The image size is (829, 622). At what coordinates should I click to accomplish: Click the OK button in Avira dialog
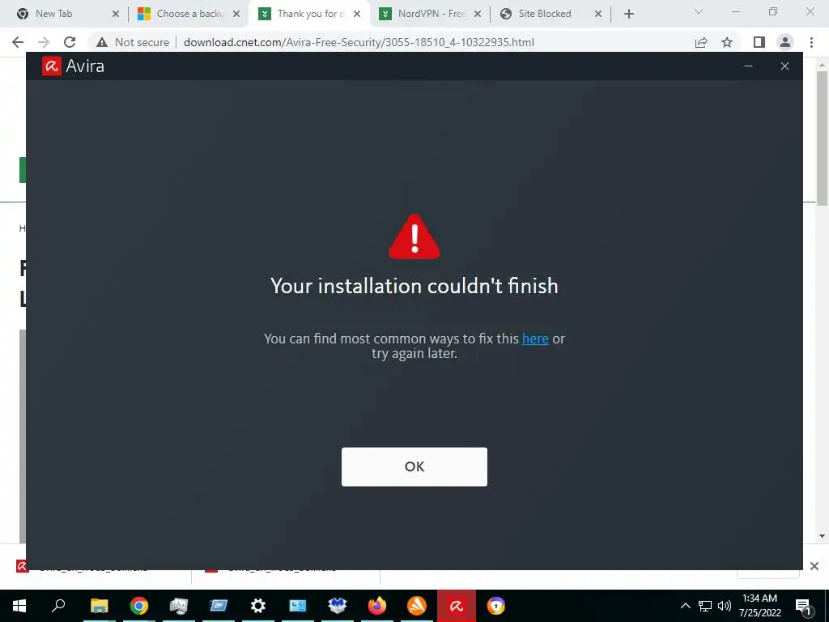[414, 466]
